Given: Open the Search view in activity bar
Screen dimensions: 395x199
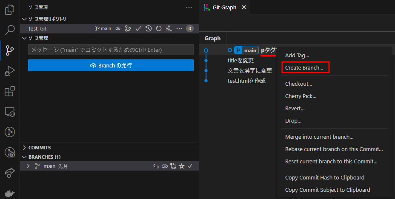Looking at the screenshot, I should [x=9, y=30].
